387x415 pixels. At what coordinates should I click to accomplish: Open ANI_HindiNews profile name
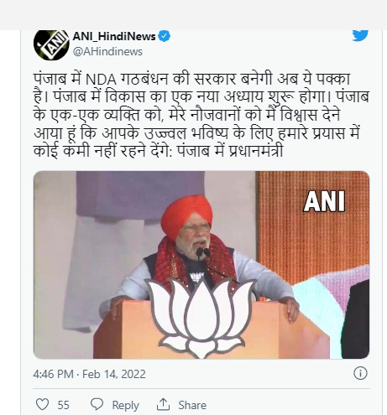point(114,36)
